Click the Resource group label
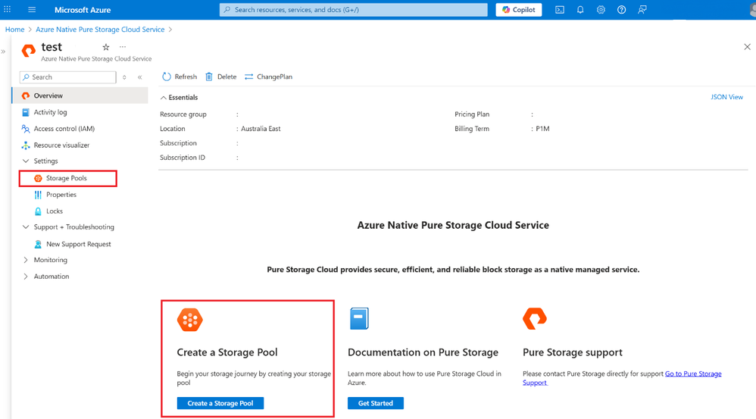The image size is (756, 419). tap(183, 114)
